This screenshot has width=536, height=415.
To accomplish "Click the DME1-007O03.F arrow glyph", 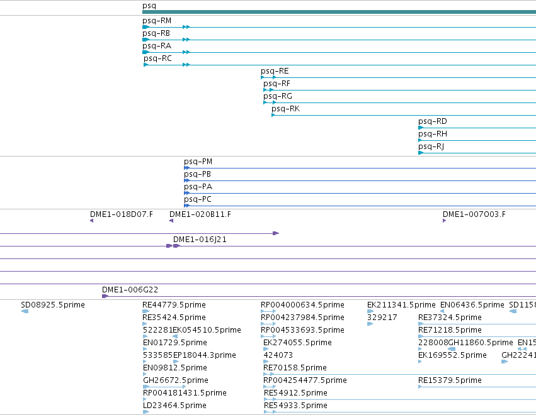I will [445, 221].
